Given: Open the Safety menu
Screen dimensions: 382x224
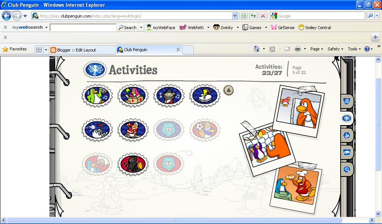Looking at the screenshot, I should [x=335, y=49].
